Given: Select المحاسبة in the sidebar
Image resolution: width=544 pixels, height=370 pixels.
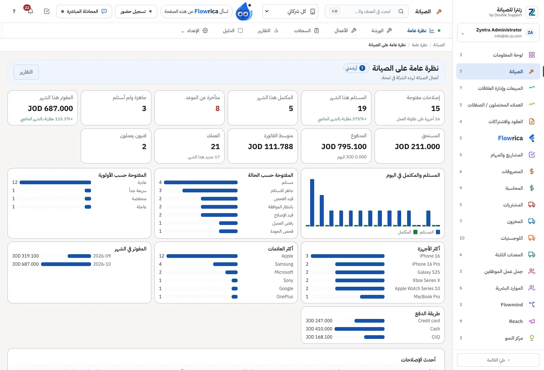Looking at the screenshot, I should tap(498, 188).
